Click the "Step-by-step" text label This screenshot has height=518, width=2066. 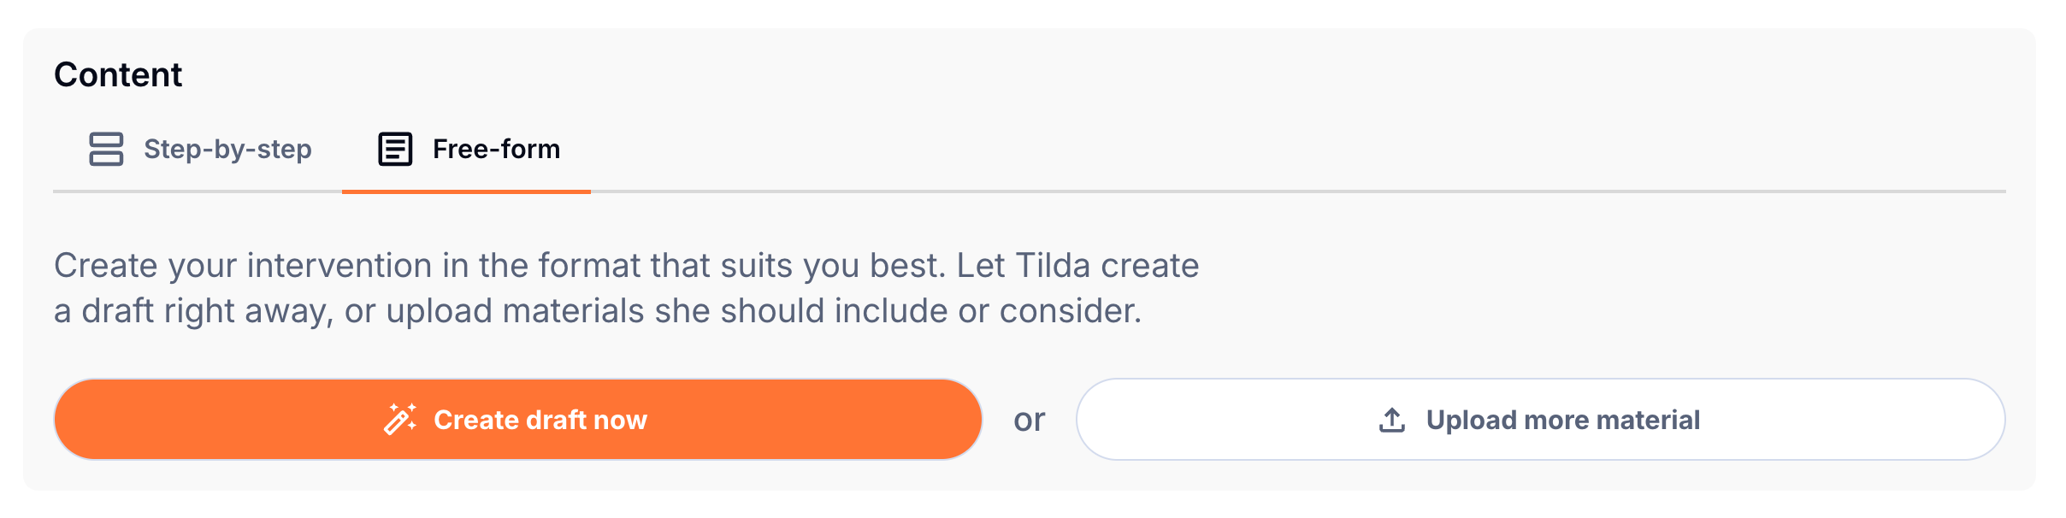coord(227,150)
